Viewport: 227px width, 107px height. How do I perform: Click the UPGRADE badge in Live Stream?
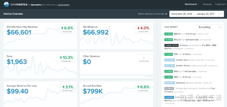pyautogui.click(x=169, y=97)
